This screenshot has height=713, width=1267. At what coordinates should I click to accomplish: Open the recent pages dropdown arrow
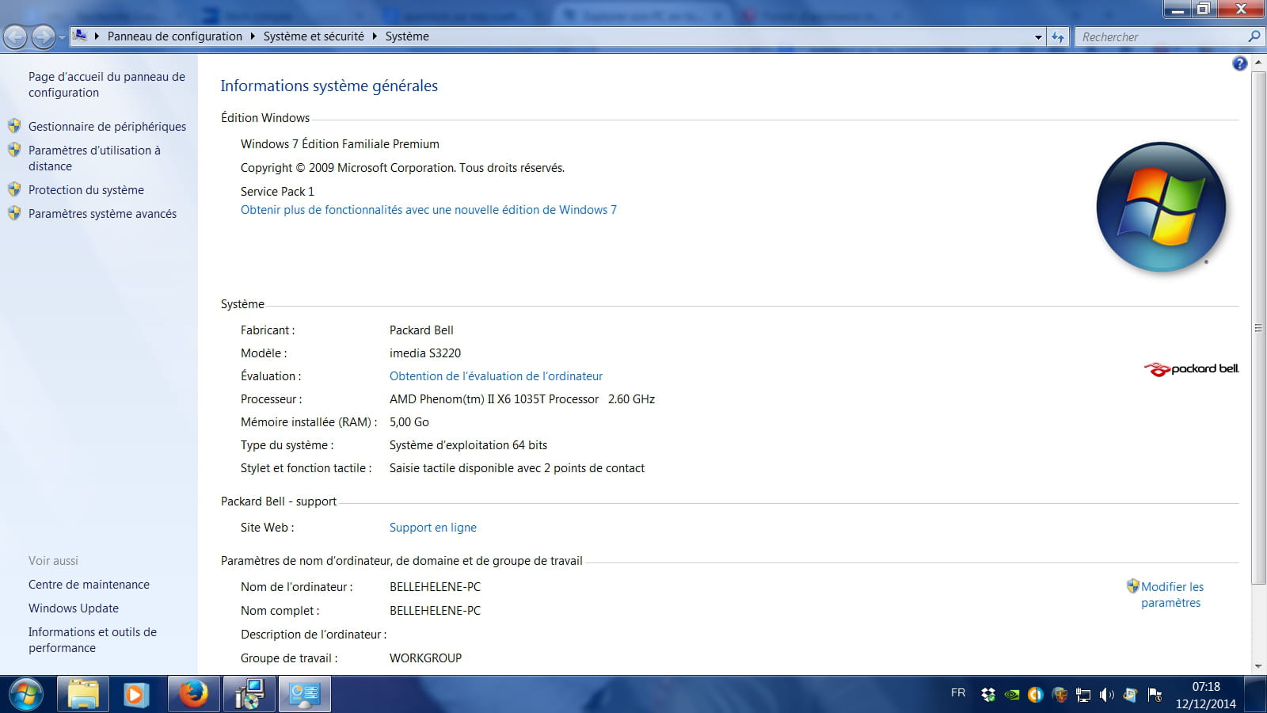(x=62, y=37)
